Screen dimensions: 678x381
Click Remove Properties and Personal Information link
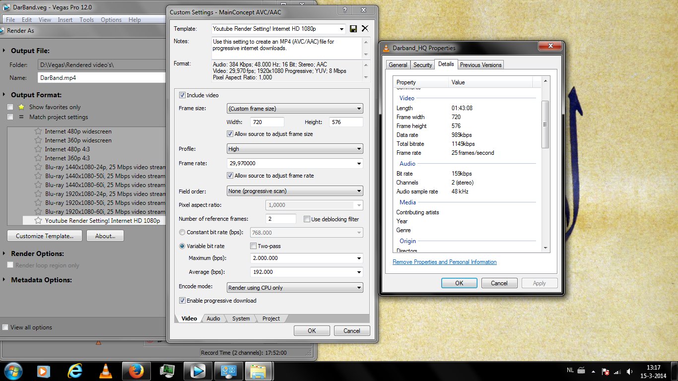pyautogui.click(x=444, y=262)
